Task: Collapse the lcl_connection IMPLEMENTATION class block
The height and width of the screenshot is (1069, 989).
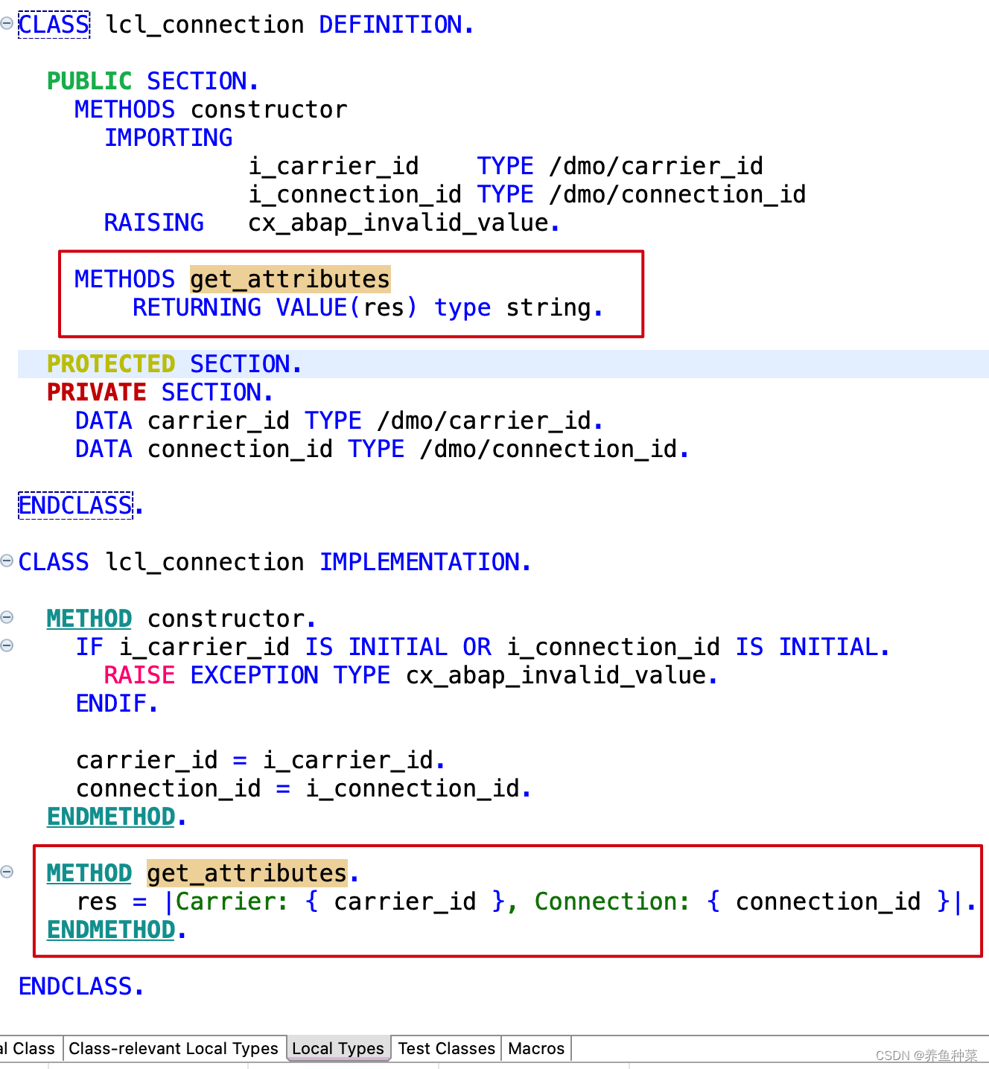Action: click(x=7, y=562)
